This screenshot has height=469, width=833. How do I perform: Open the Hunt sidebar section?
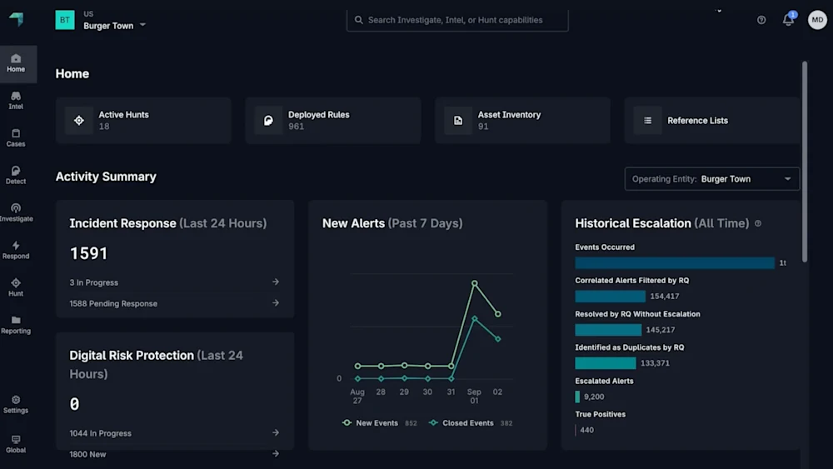[x=16, y=287]
